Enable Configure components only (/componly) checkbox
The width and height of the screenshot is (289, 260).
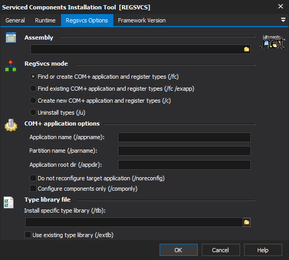click(x=83, y=189)
